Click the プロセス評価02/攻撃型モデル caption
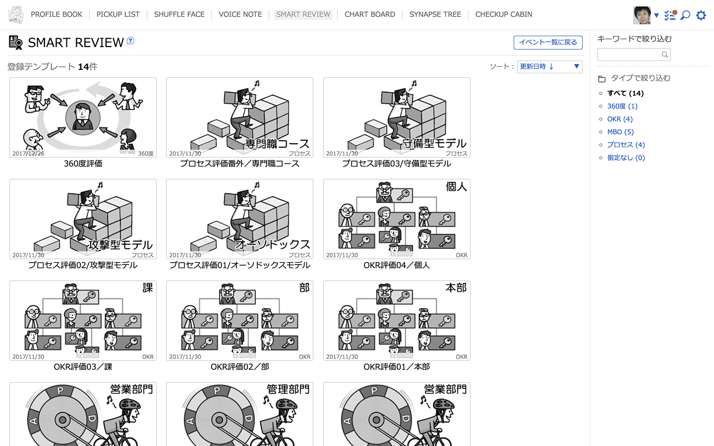 pos(83,265)
